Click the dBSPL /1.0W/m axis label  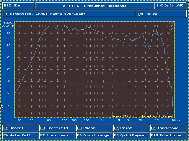[8, 24]
